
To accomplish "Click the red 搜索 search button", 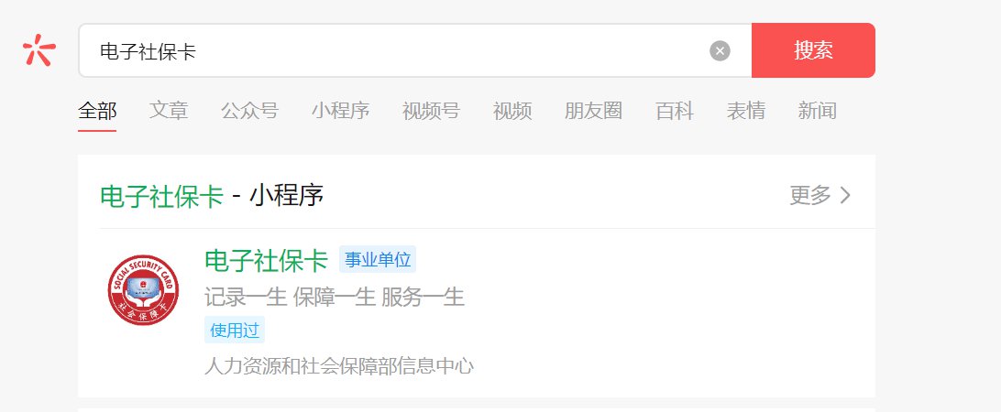I will pos(813,50).
